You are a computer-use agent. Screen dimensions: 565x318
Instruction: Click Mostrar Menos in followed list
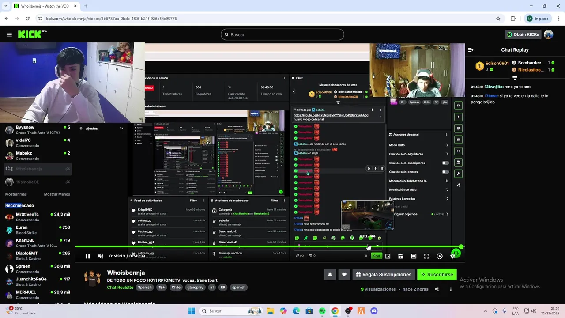[x=57, y=194]
